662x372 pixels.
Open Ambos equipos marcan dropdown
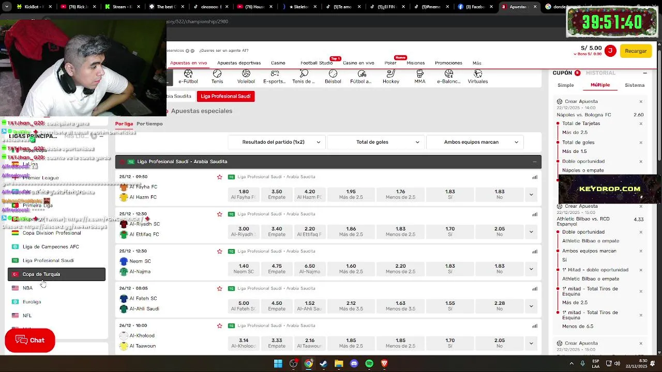point(475,142)
